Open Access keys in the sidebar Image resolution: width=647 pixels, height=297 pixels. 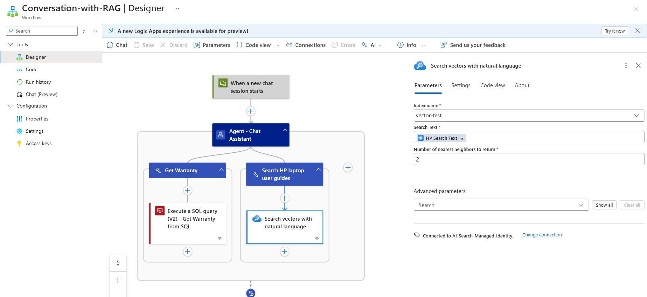pos(39,143)
